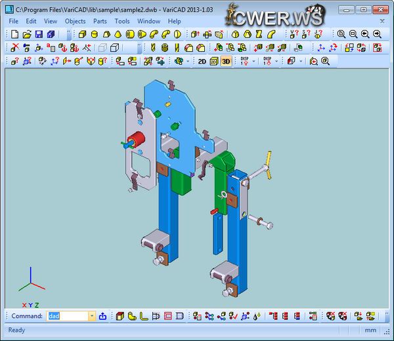Expand the Command history dropdown arrow
This screenshot has width=394, height=341.
[x=91, y=316]
